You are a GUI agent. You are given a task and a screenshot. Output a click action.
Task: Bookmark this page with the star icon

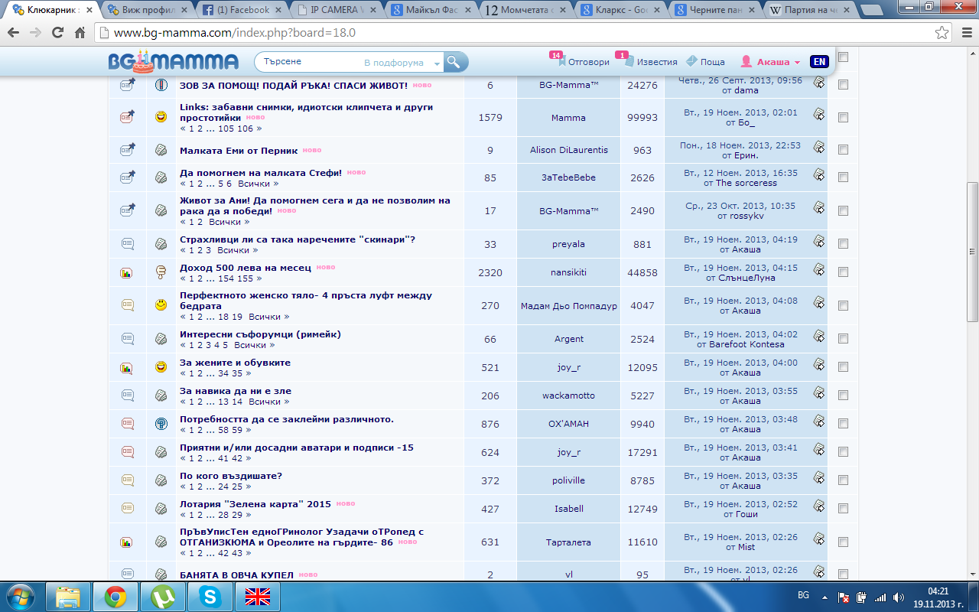coord(942,34)
